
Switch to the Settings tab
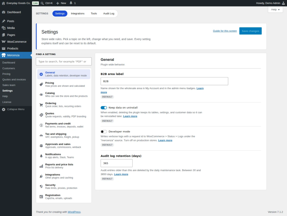[60, 13]
